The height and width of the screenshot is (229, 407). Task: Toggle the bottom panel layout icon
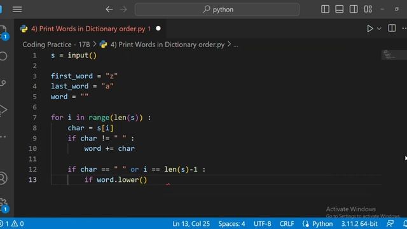pos(339,9)
